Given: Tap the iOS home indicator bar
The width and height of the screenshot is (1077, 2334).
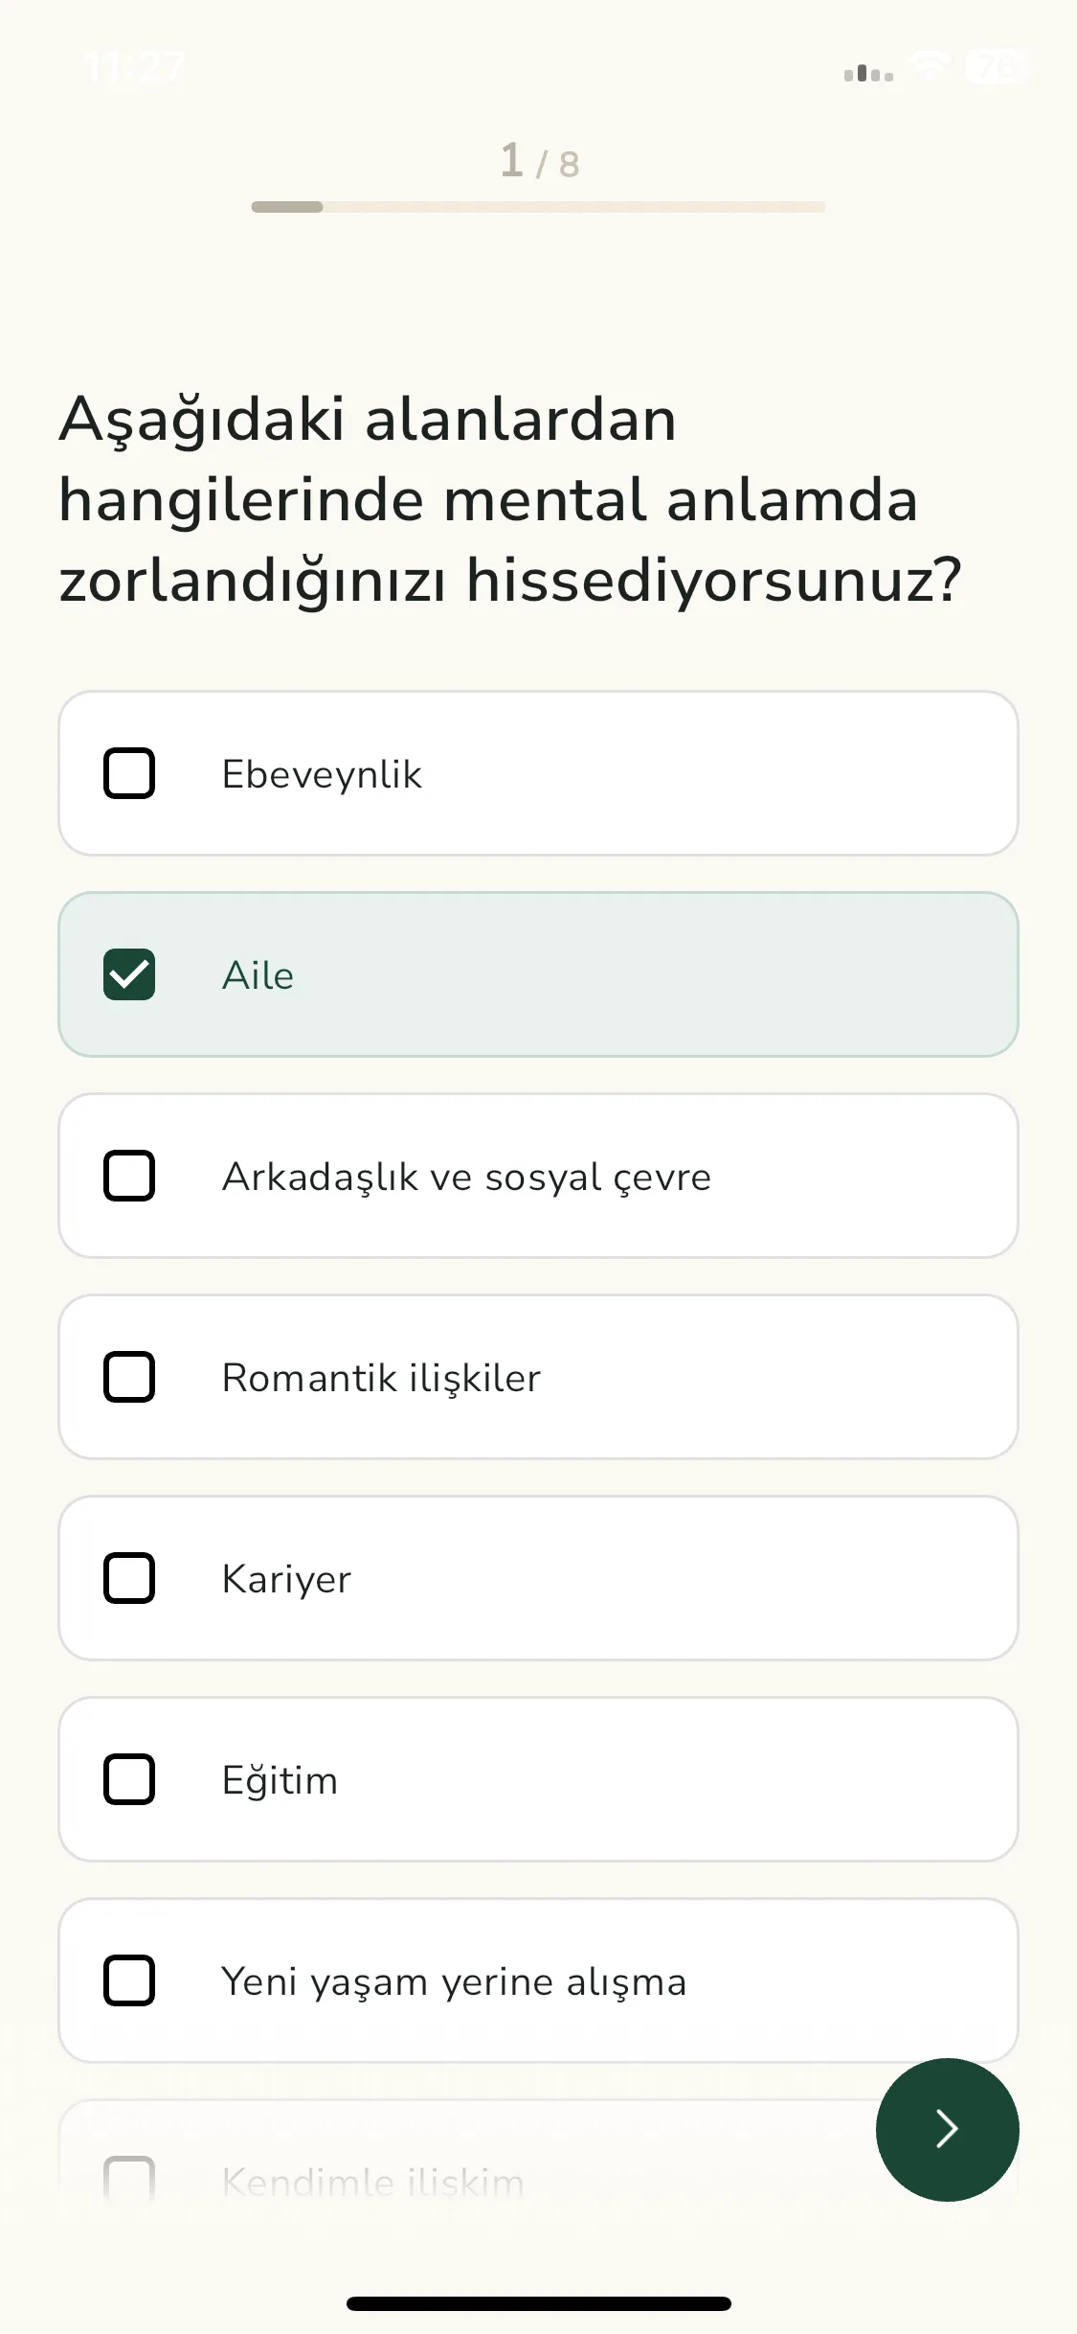Looking at the screenshot, I should [x=538, y=2303].
